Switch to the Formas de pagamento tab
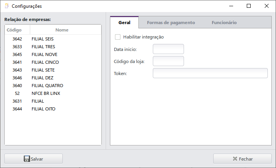This screenshot has height=168, width=276. 171,23
